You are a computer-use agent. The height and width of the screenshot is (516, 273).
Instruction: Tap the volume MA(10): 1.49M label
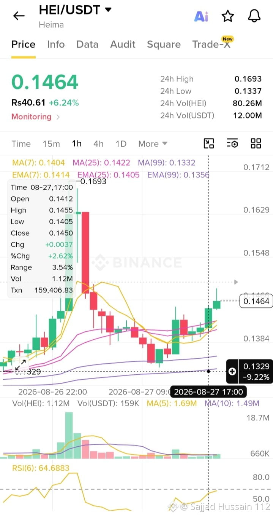click(232, 403)
